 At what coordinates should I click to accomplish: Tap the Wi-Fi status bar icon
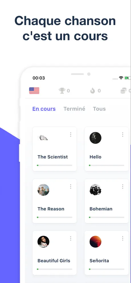click(x=121, y=78)
